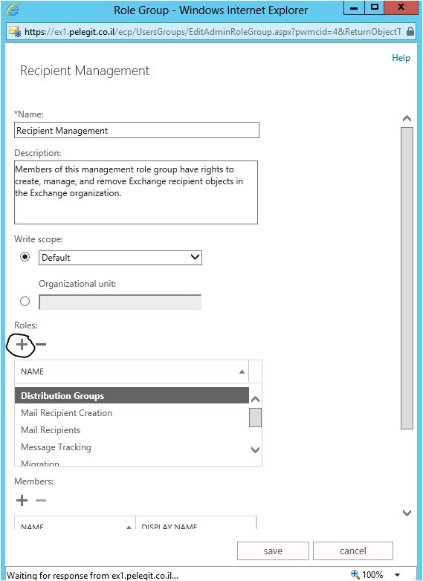Screen dimensions: 423x581
Task: Select the Organizational unit radio button
Action: click(25, 302)
